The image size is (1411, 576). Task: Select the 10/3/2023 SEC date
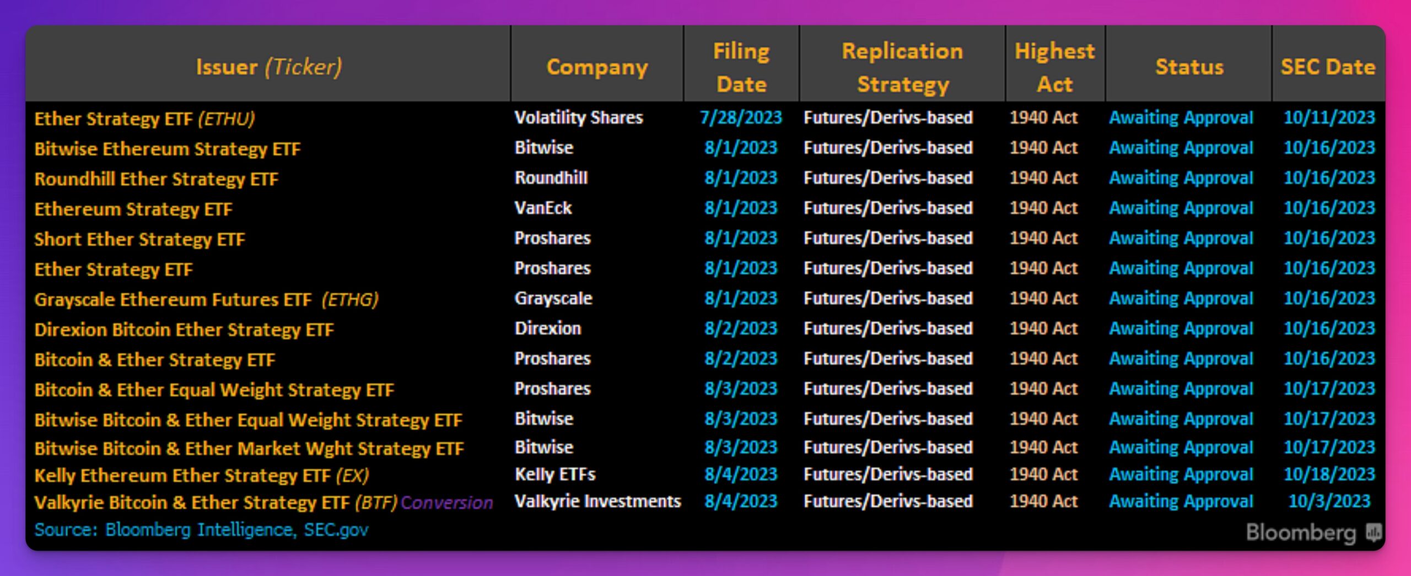(x=1329, y=501)
